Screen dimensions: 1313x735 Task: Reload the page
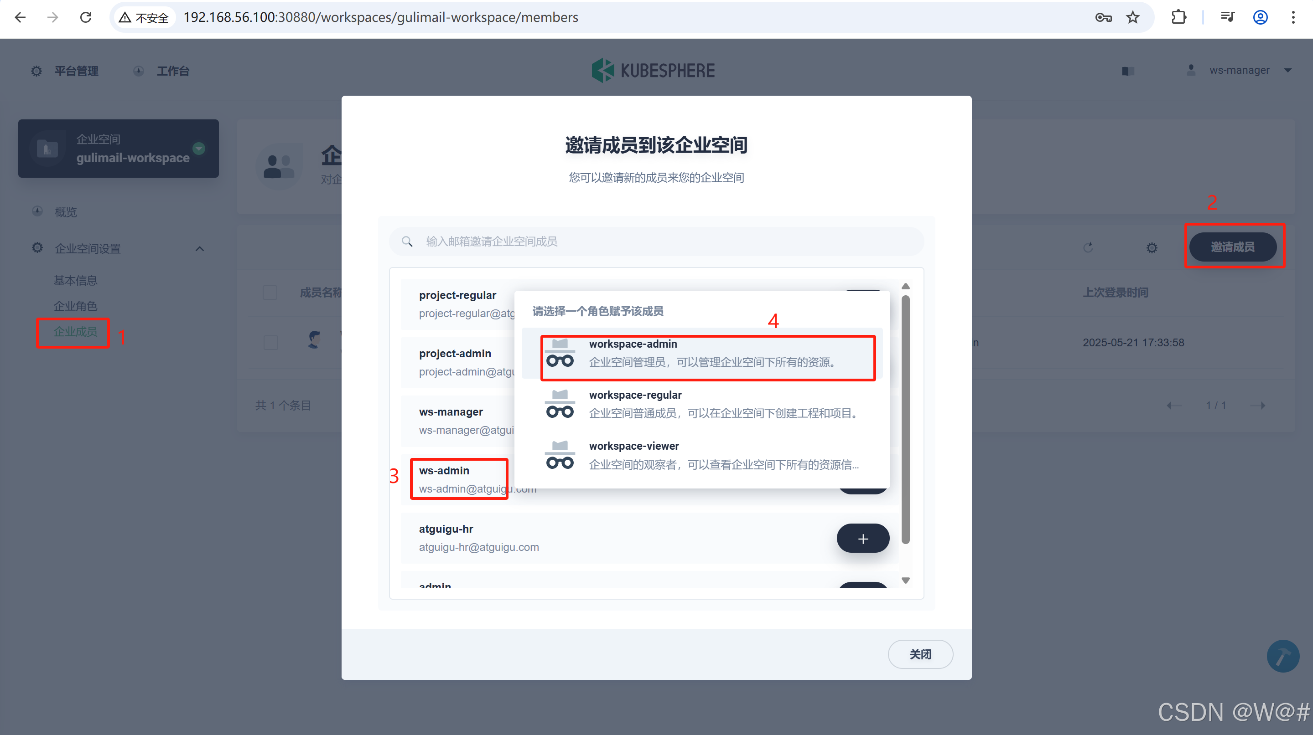[x=86, y=17]
